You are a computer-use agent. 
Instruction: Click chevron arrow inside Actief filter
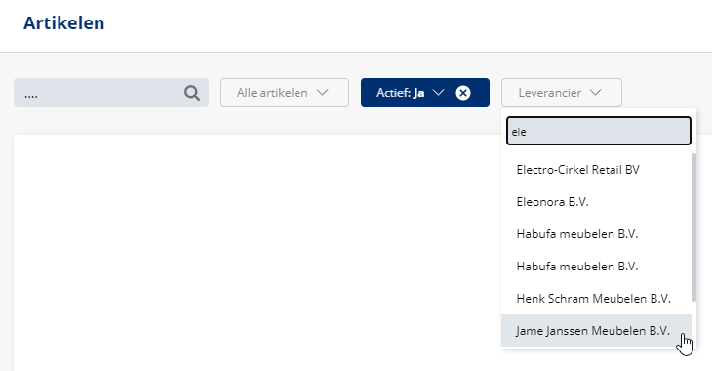click(438, 93)
